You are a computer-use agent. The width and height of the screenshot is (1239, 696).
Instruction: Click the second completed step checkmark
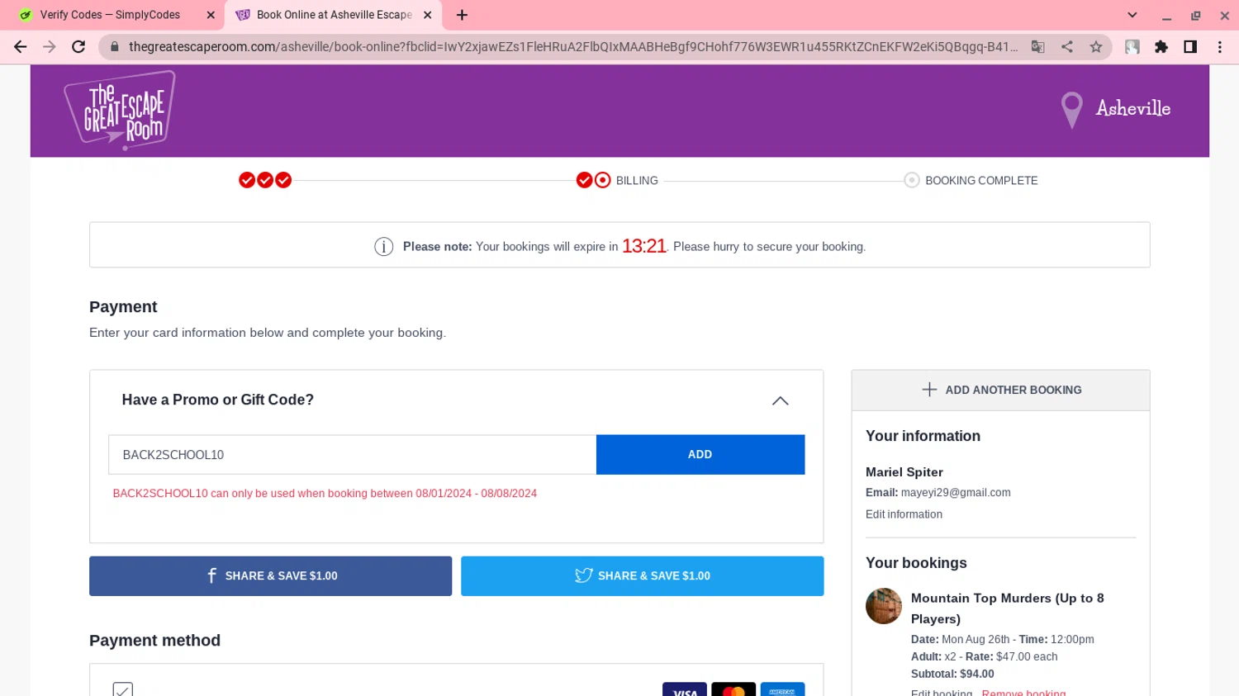pyautogui.click(x=265, y=180)
